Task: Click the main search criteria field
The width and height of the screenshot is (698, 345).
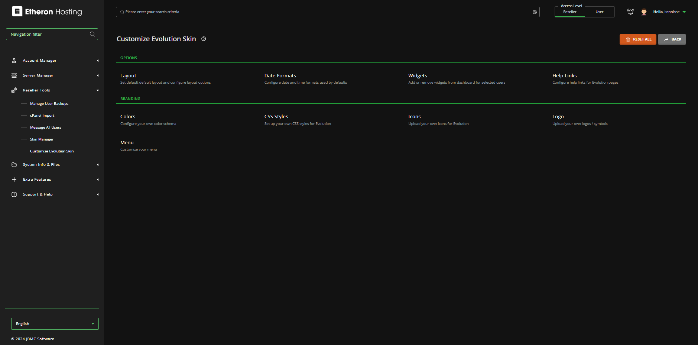Action: [x=327, y=12]
